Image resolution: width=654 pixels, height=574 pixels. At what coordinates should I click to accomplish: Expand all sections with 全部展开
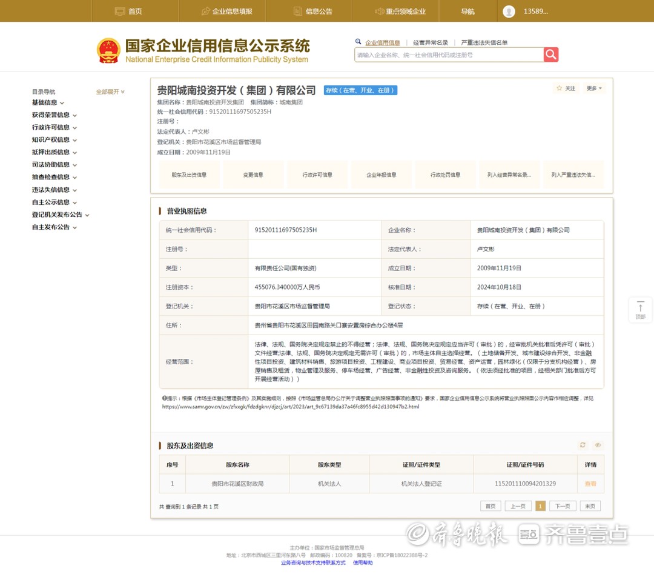[110, 92]
